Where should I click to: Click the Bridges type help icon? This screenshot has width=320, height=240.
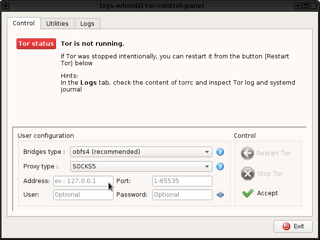(220, 152)
